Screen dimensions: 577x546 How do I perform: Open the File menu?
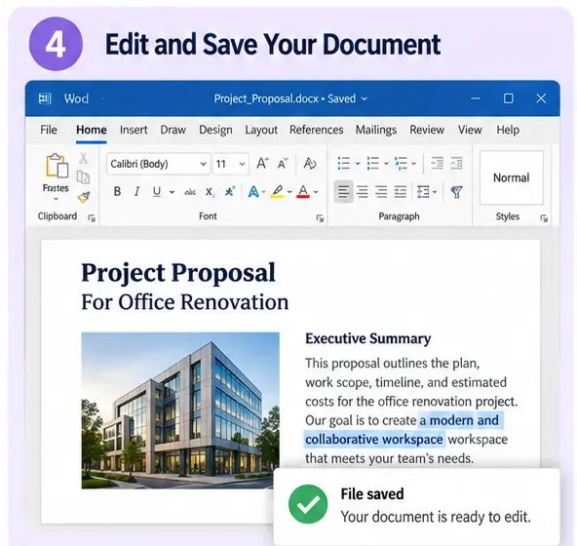tap(49, 130)
